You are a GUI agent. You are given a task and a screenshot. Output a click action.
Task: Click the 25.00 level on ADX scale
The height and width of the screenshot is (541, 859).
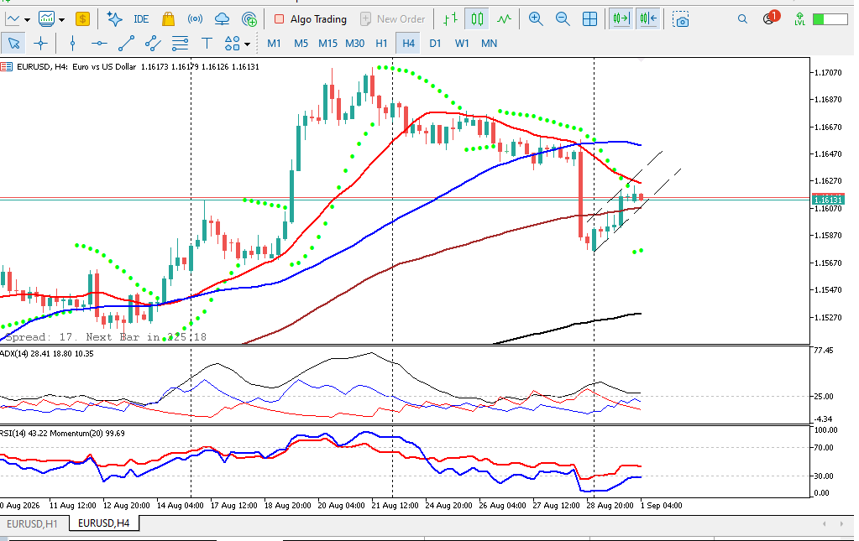[824, 396]
